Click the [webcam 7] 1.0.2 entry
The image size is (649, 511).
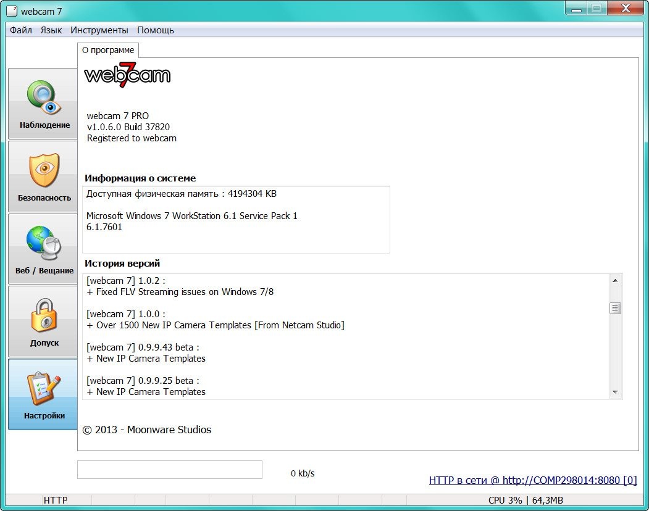pyautogui.click(x=126, y=281)
